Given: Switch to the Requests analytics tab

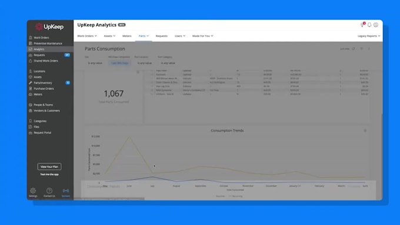Looking at the screenshot, I should [162, 36].
